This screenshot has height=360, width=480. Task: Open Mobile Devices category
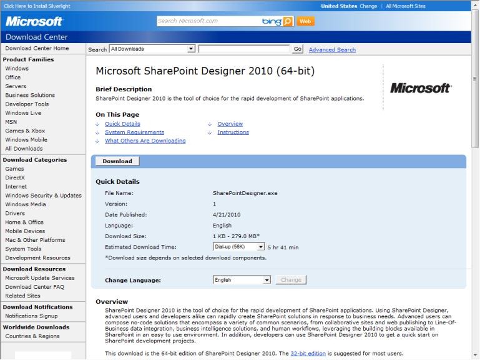[x=25, y=231]
